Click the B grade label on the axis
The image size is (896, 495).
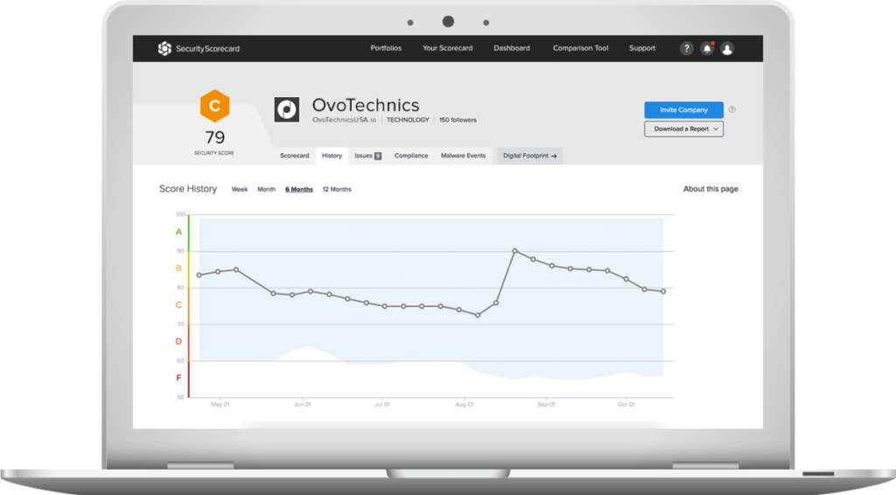178,268
